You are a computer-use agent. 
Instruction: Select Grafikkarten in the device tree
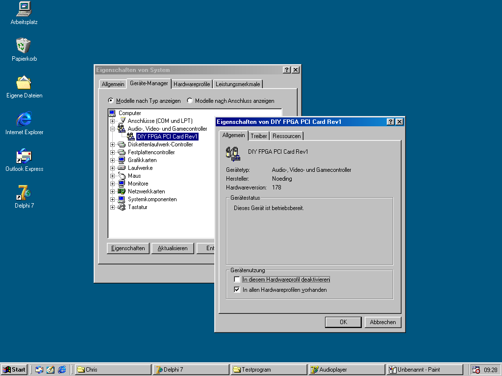click(x=142, y=160)
